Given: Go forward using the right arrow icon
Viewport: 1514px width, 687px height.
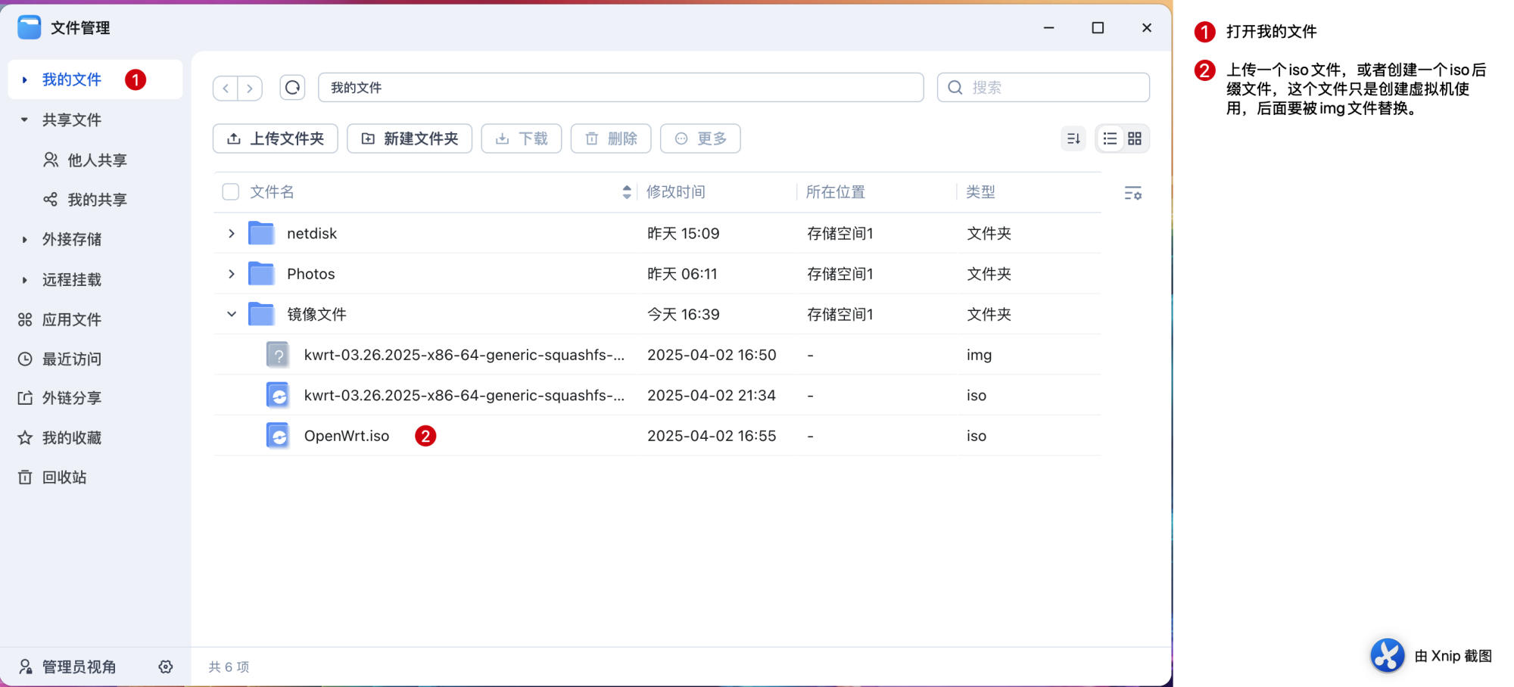Looking at the screenshot, I should click(x=250, y=88).
